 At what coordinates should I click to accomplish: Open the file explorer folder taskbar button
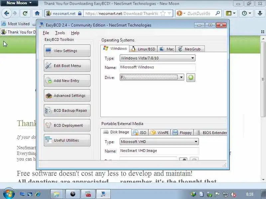pyautogui.click(x=57, y=194)
